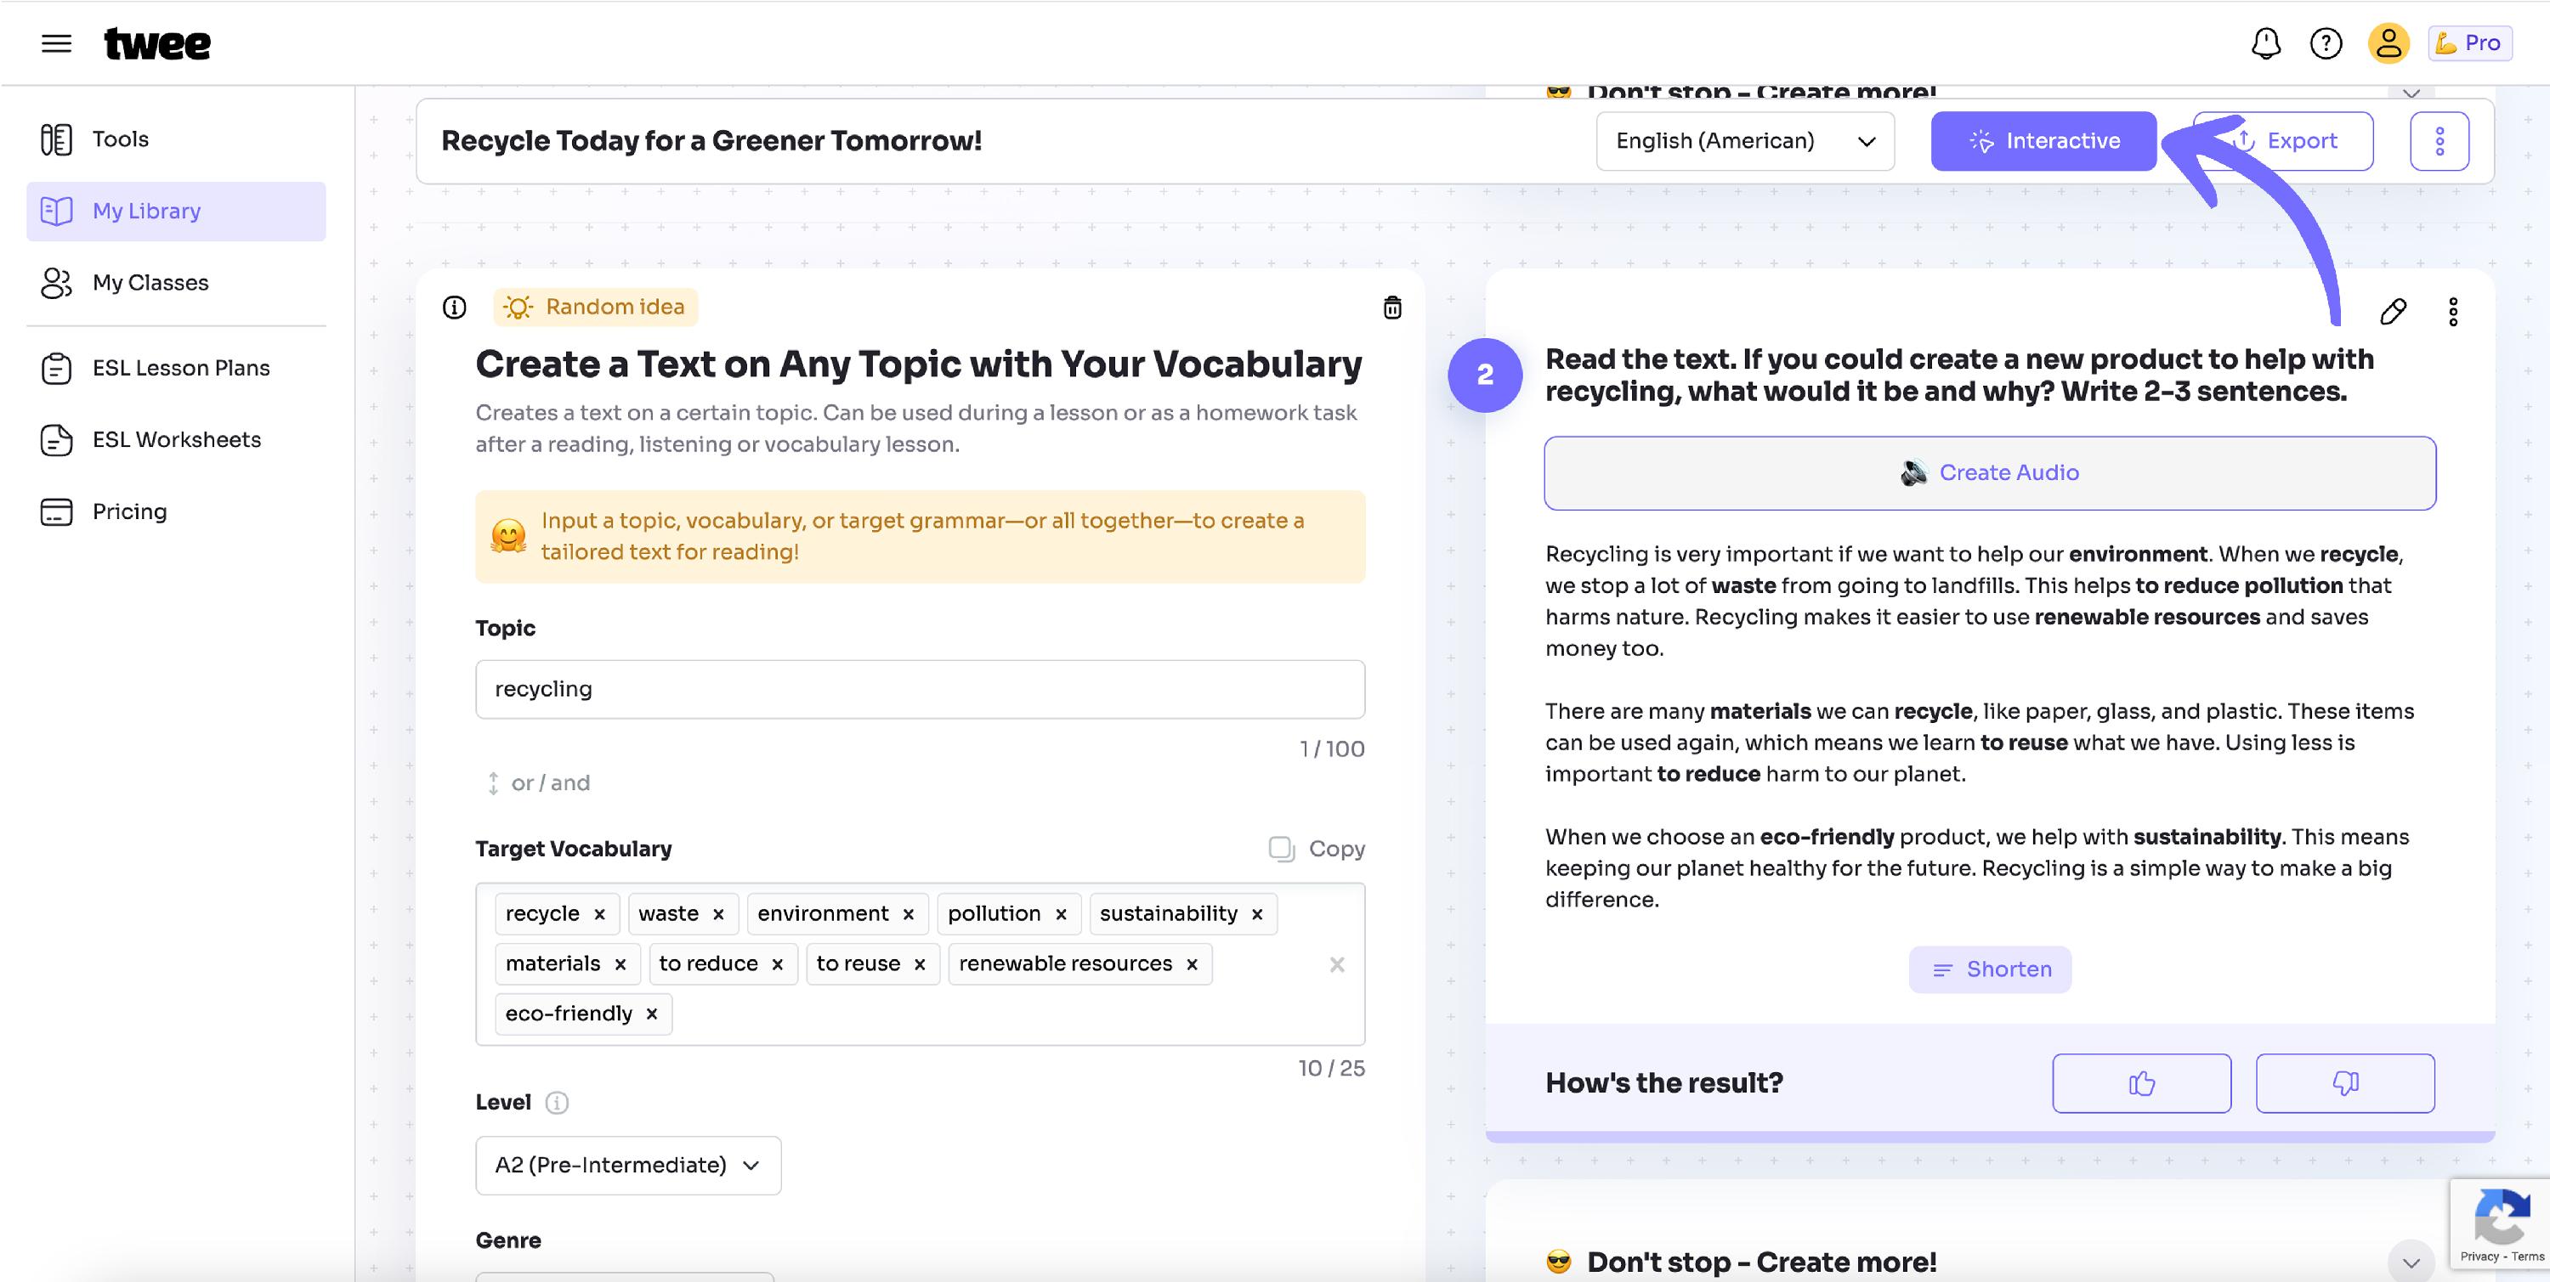The width and height of the screenshot is (2550, 1282).
Task: Remove the eco-friendly vocabulary tag
Action: click(x=651, y=1014)
